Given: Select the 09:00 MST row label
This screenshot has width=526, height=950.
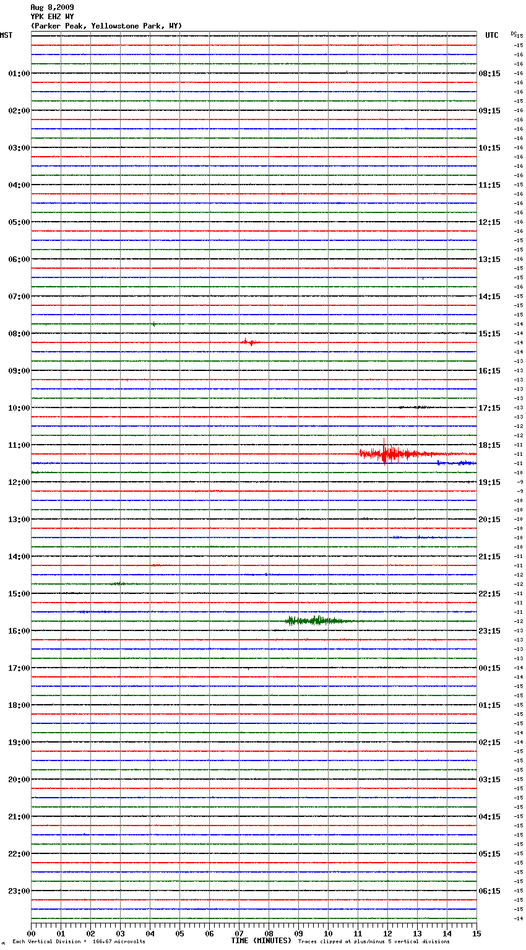Looking at the screenshot, I should click(19, 371).
